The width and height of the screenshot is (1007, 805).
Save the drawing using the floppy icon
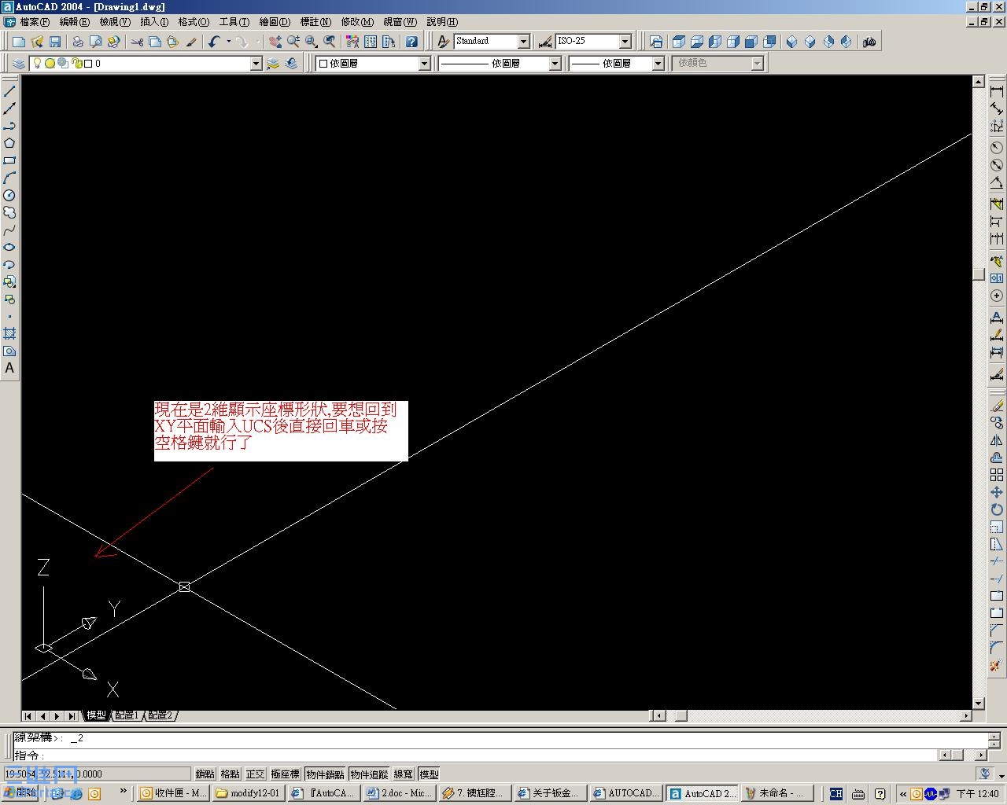(x=55, y=42)
